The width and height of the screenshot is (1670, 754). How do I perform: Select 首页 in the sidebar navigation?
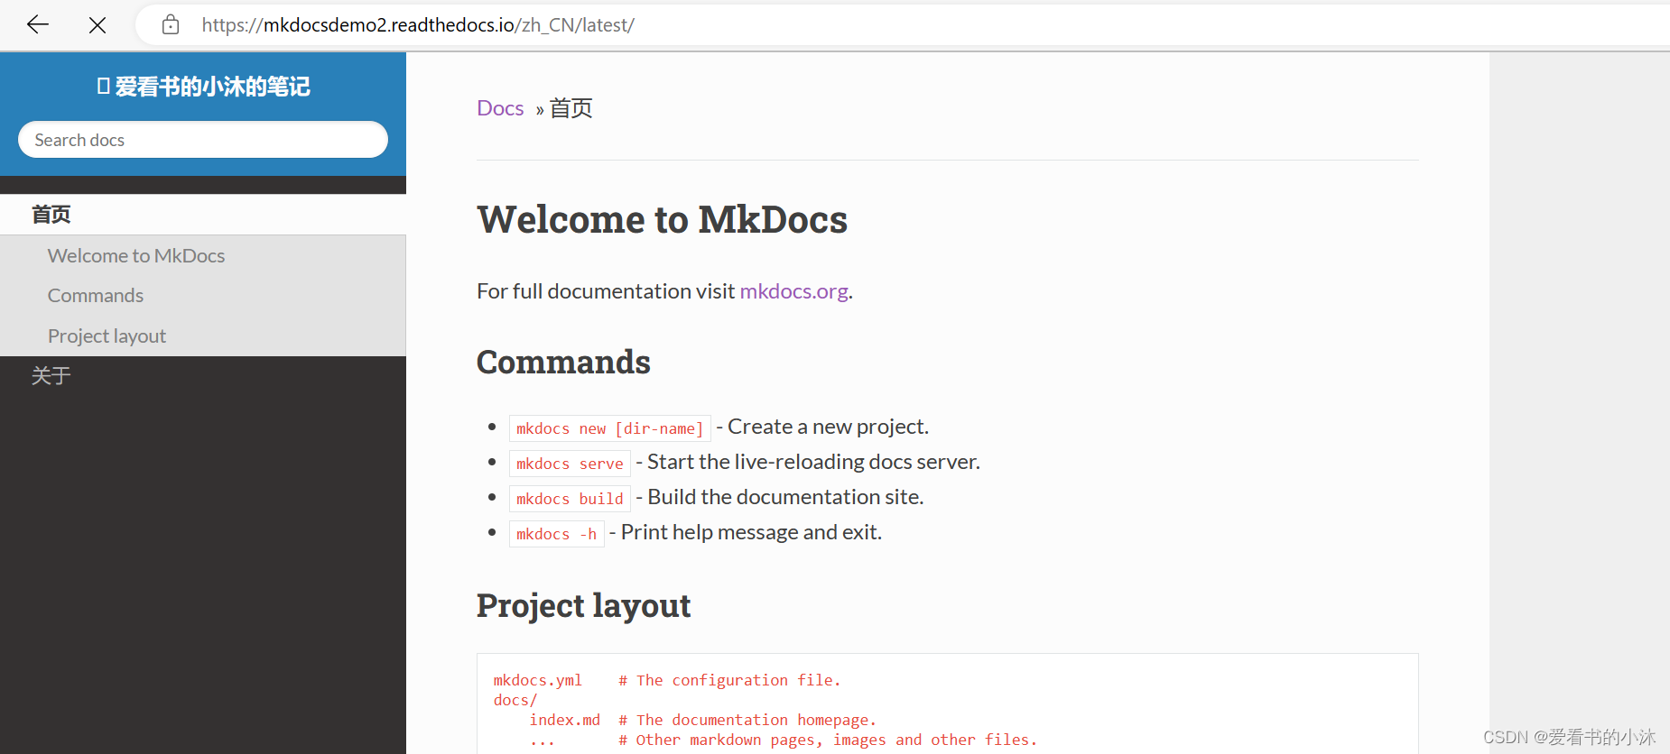203,215
